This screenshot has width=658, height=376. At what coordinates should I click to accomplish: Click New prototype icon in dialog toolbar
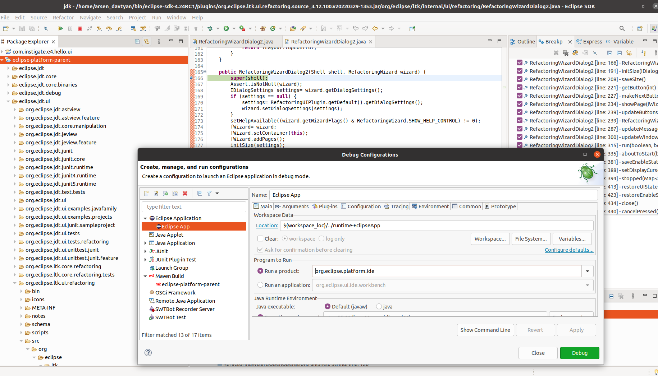pyautogui.click(x=156, y=194)
